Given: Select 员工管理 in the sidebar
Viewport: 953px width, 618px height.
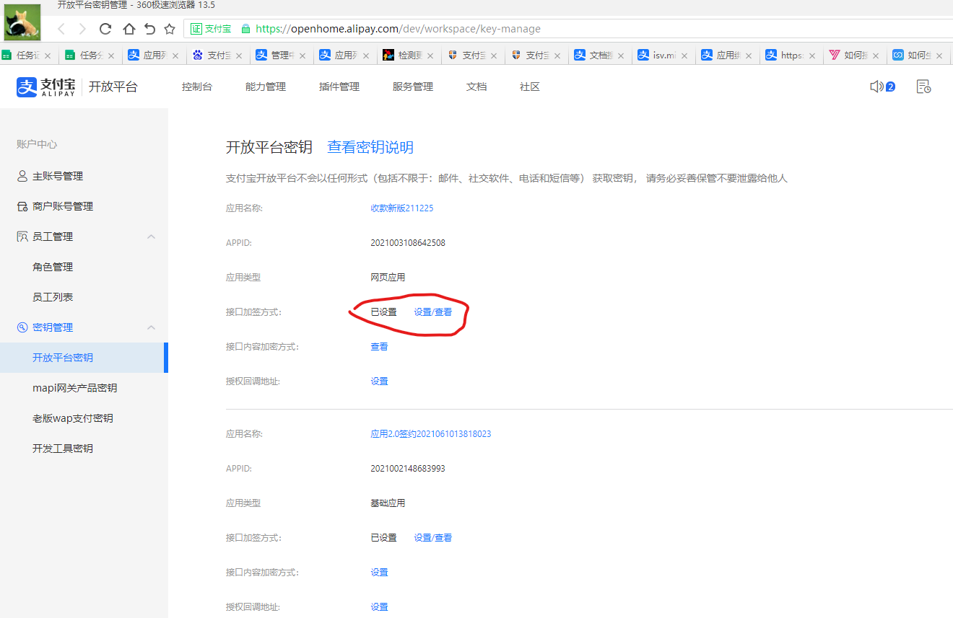Looking at the screenshot, I should point(53,237).
